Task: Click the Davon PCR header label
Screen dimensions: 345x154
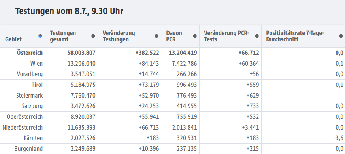Action: click(174, 36)
